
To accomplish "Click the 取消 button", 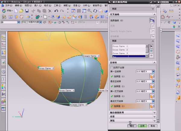I will tap(152, 126).
